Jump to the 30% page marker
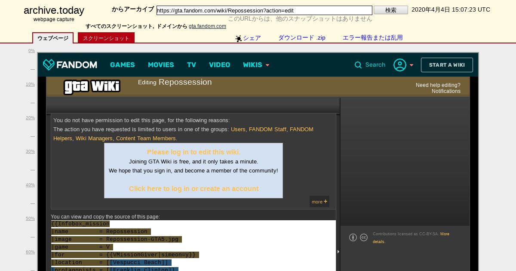 30,151
